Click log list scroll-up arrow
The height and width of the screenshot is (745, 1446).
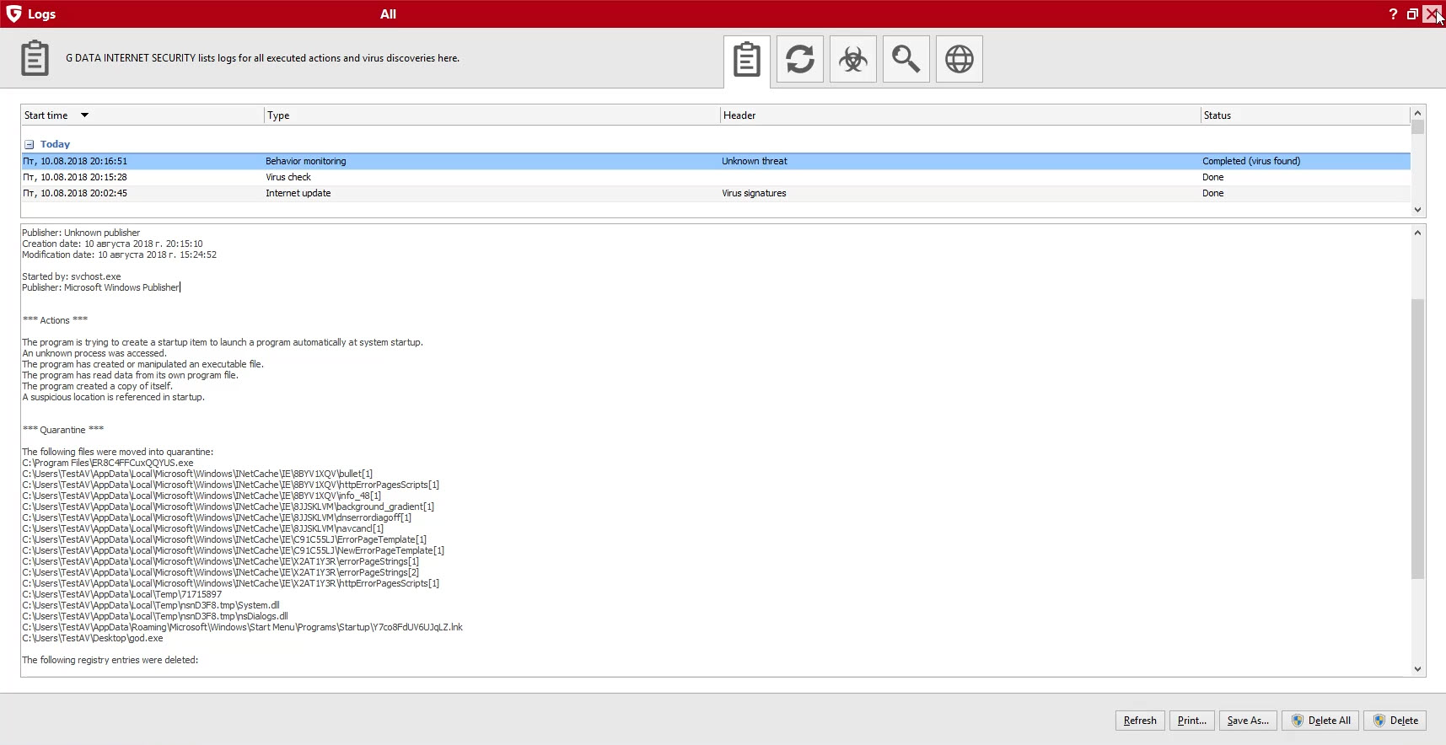click(x=1417, y=113)
